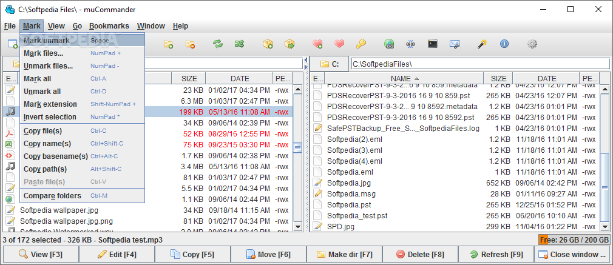Sort right panel by extension column E...
This screenshot has width=613, height=265.
tap(319, 78)
